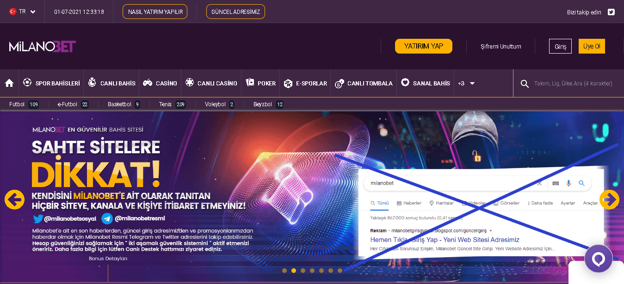This screenshot has width=624, height=284.
Task: Select the fourth carousel dot
Action: (312, 271)
